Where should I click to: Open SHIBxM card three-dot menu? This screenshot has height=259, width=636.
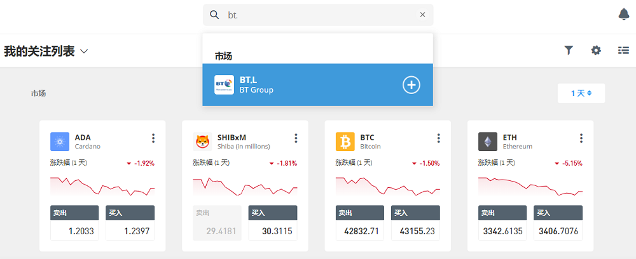(x=296, y=138)
